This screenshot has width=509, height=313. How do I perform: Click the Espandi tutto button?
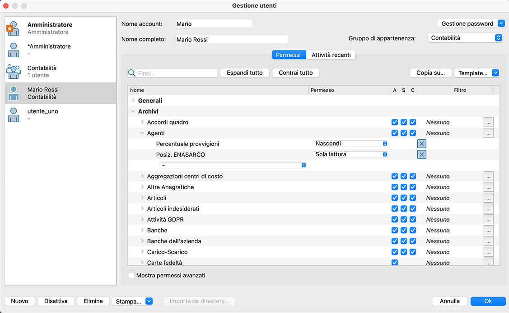[244, 73]
